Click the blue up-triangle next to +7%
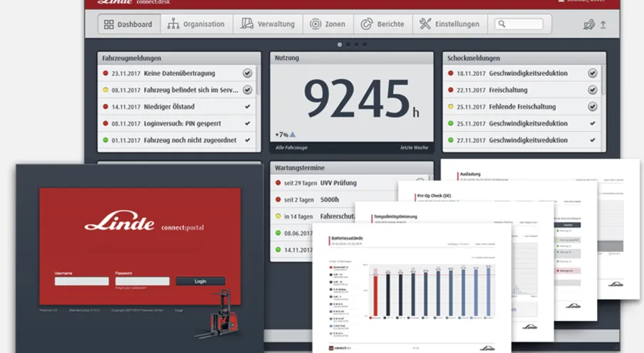Viewport: 644px width, 353px height. (292, 135)
